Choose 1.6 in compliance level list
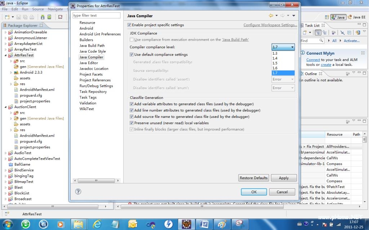The width and height of the screenshot is (369, 230). tap(283, 68)
